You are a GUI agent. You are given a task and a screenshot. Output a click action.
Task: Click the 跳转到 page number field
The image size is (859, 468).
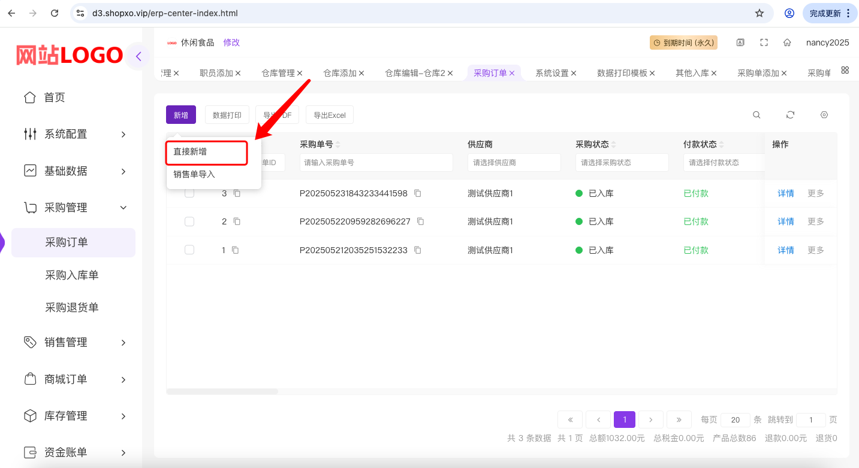[x=810, y=420]
